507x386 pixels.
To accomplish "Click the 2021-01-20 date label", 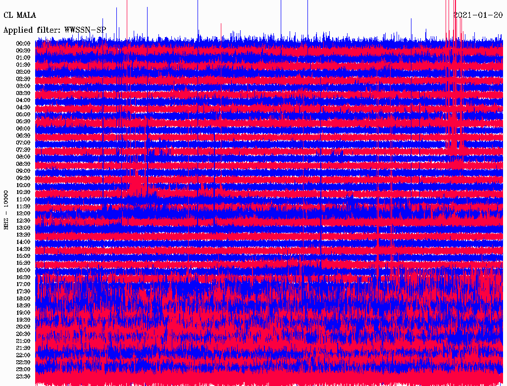I will (478, 15).
